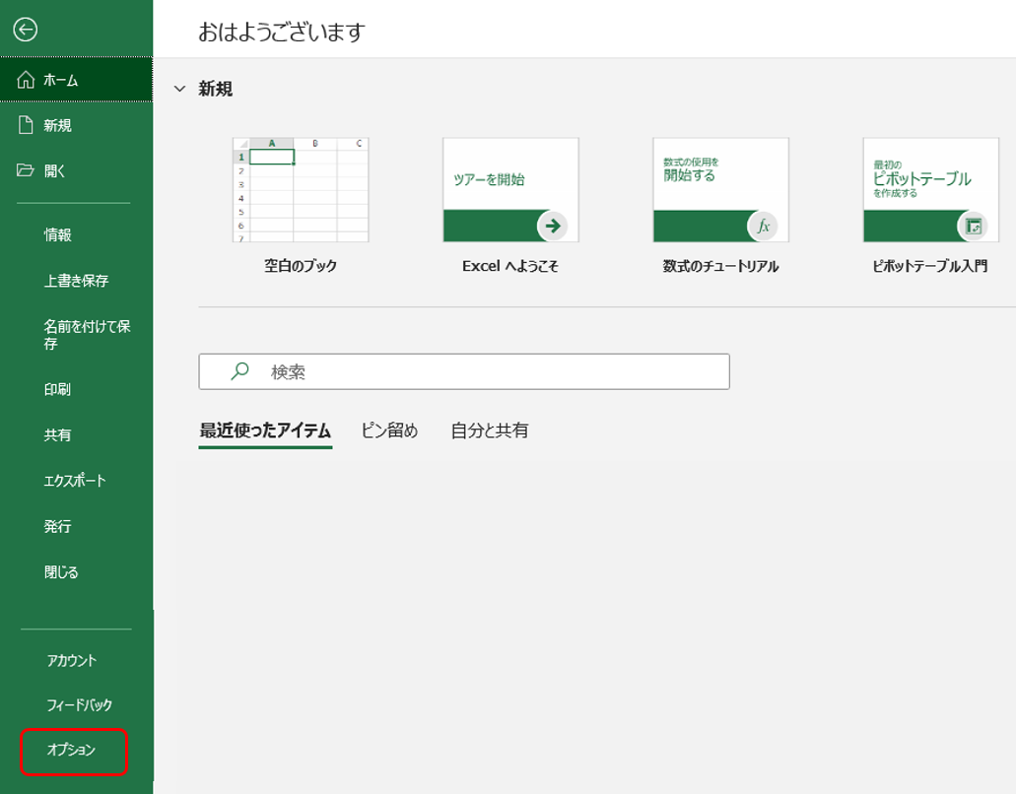Create a new 空白のブック workbook
The image size is (1016, 794).
coord(300,190)
